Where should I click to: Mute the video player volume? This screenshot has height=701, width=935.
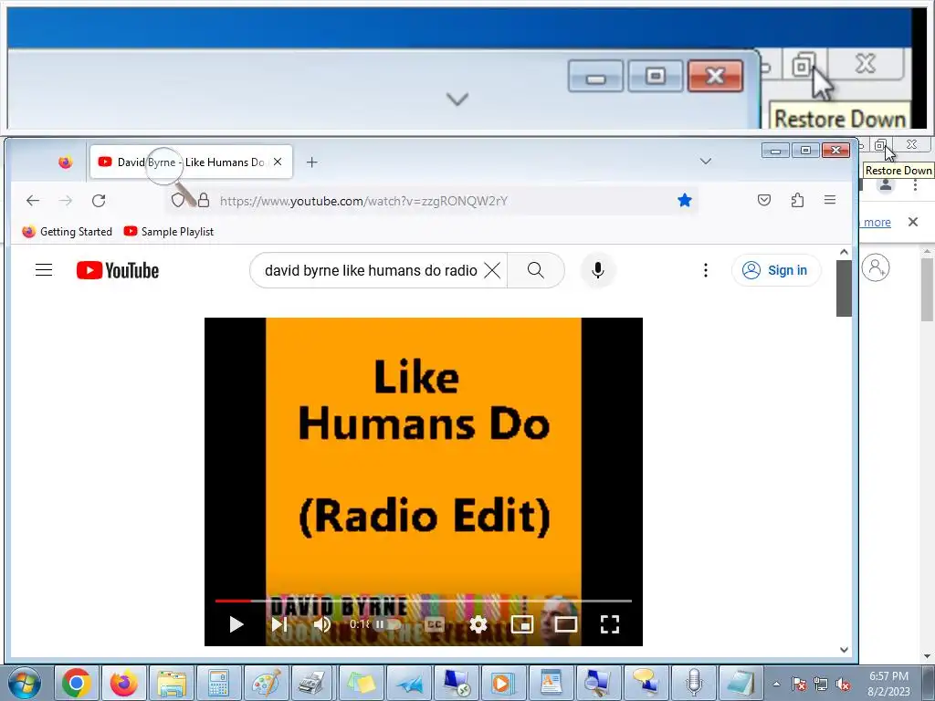tap(322, 624)
